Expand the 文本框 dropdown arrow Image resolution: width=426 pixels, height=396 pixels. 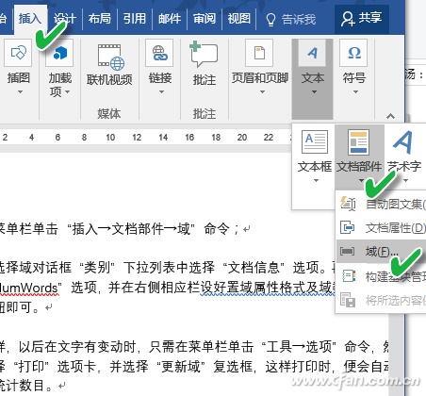click(316, 180)
